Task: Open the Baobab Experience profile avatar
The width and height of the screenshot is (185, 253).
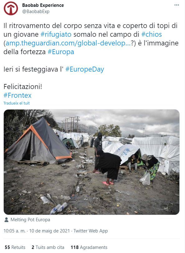Action: [11, 8]
